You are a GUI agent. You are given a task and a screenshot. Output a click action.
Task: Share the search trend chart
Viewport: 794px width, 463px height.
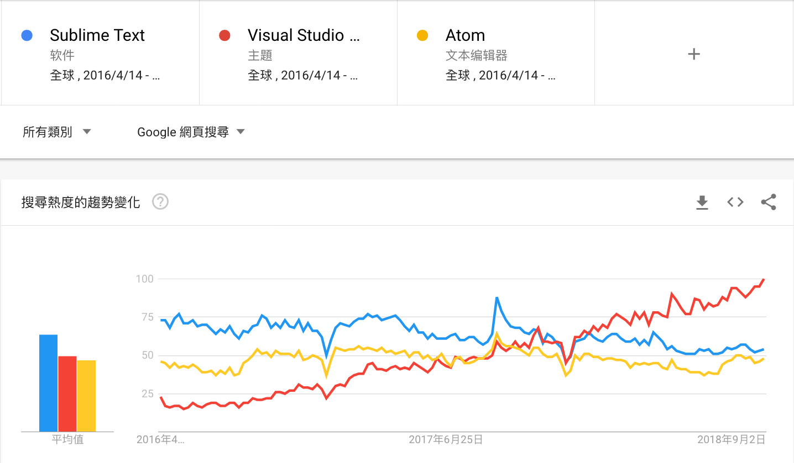tap(769, 203)
